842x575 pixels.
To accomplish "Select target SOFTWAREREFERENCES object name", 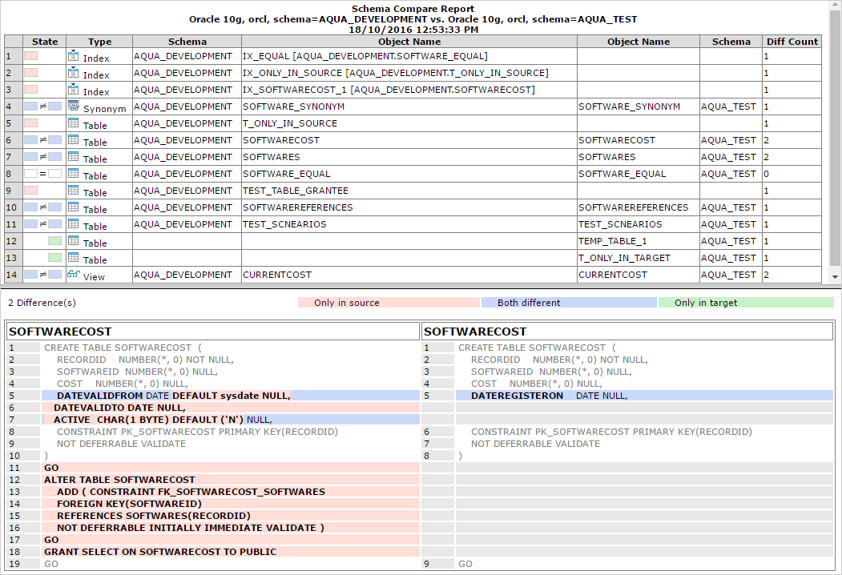I will tap(639, 207).
